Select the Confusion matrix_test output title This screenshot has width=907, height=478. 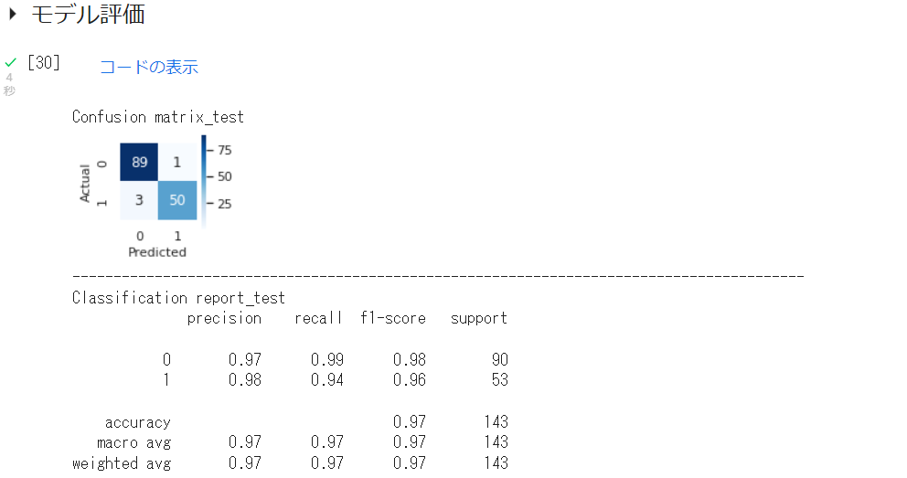point(158,117)
